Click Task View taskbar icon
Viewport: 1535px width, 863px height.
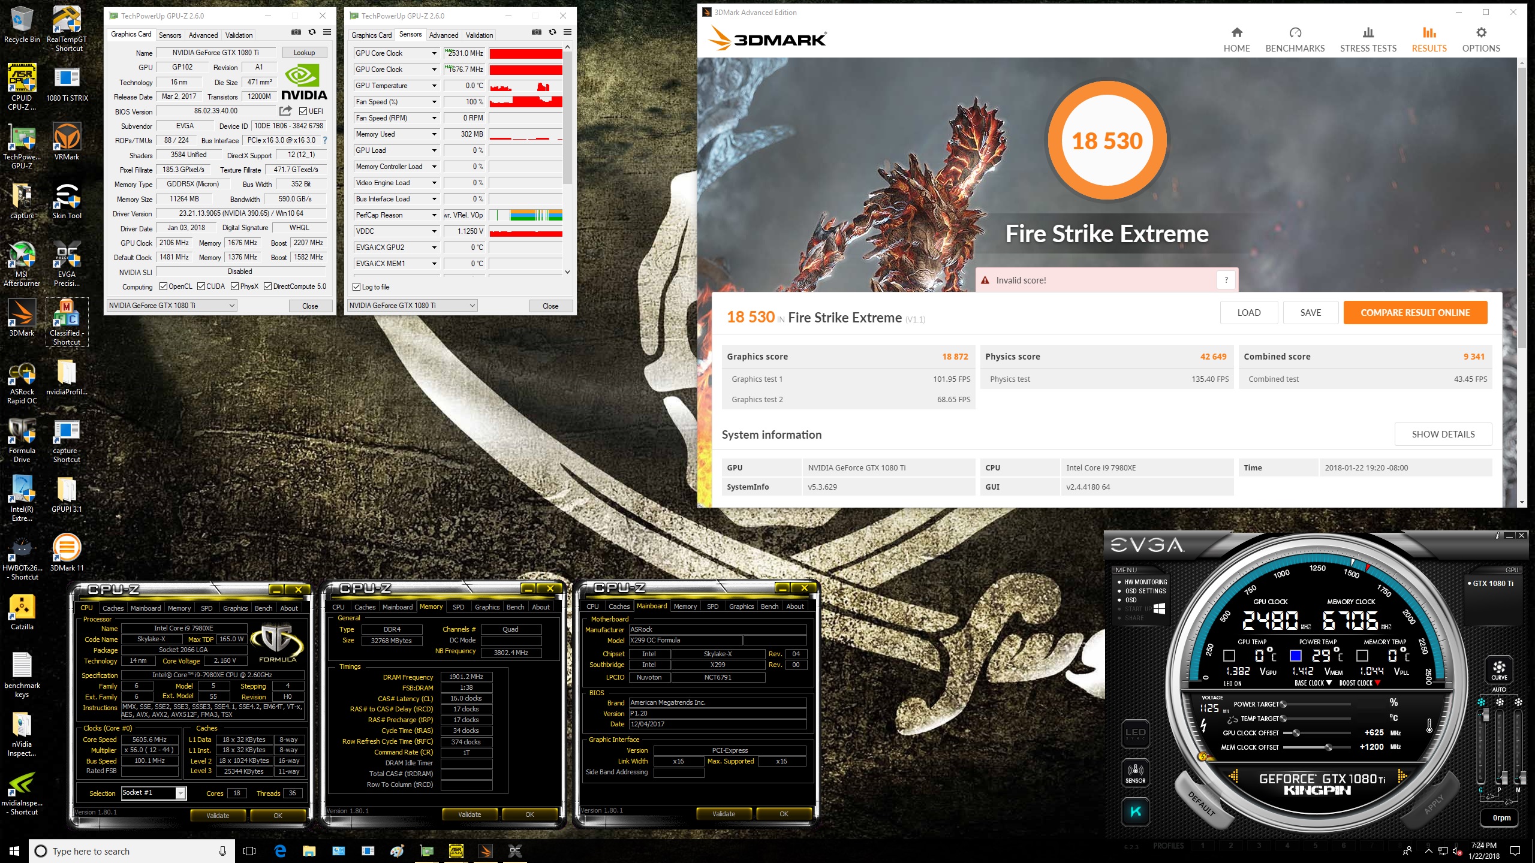pyautogui.click(x=250, y=851)
